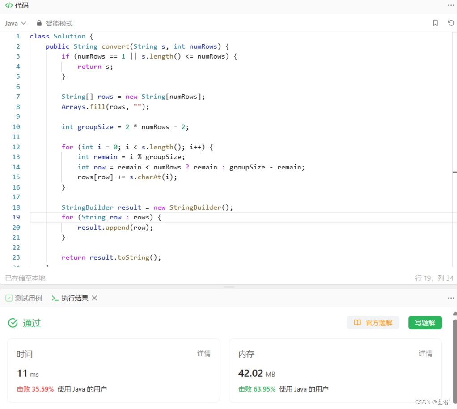Image resolution: width=457 pixels, height=409 pixels.
Task: Click the 代码 panel title
Action: [22, 5]
